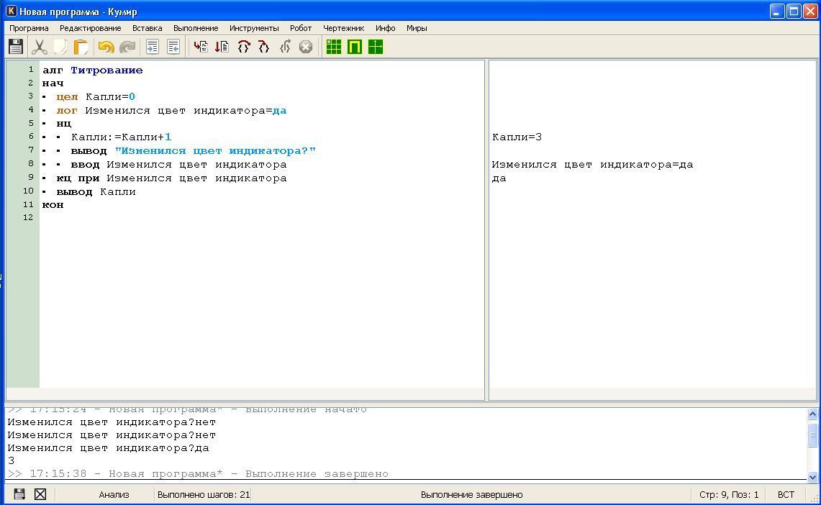Expand the Миры menu
Image resolution: width=821 pixels, height=505 pixels.
[x=417, y=28]
